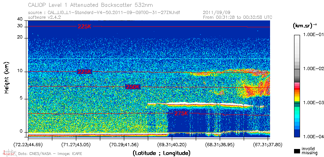Click the 'From 00:31:28 to 00:32:58 UTC' text
324x157 pixels.
[x=238, y=17]
